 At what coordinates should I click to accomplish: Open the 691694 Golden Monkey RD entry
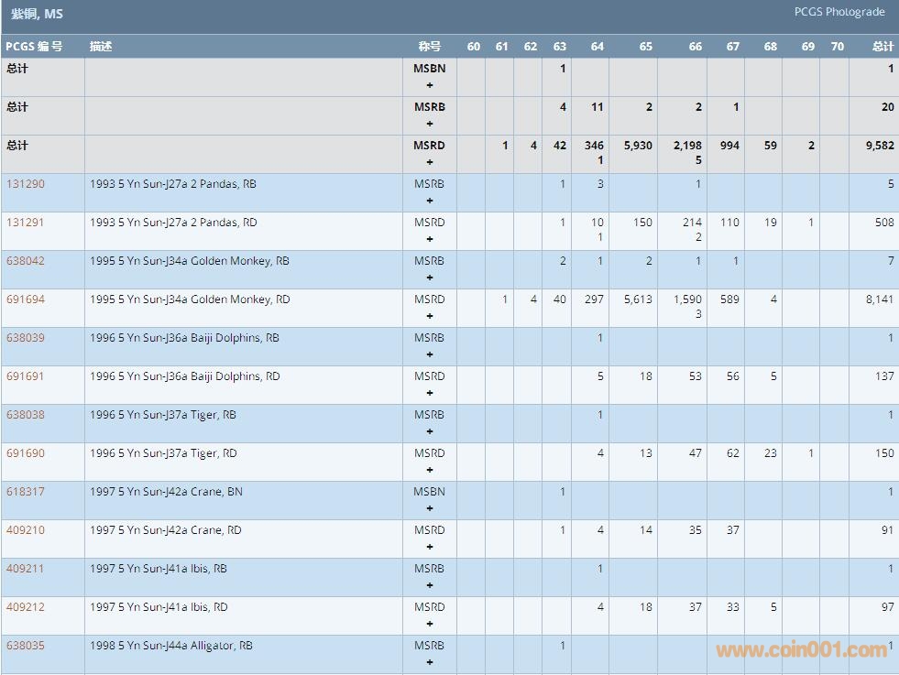25,299
